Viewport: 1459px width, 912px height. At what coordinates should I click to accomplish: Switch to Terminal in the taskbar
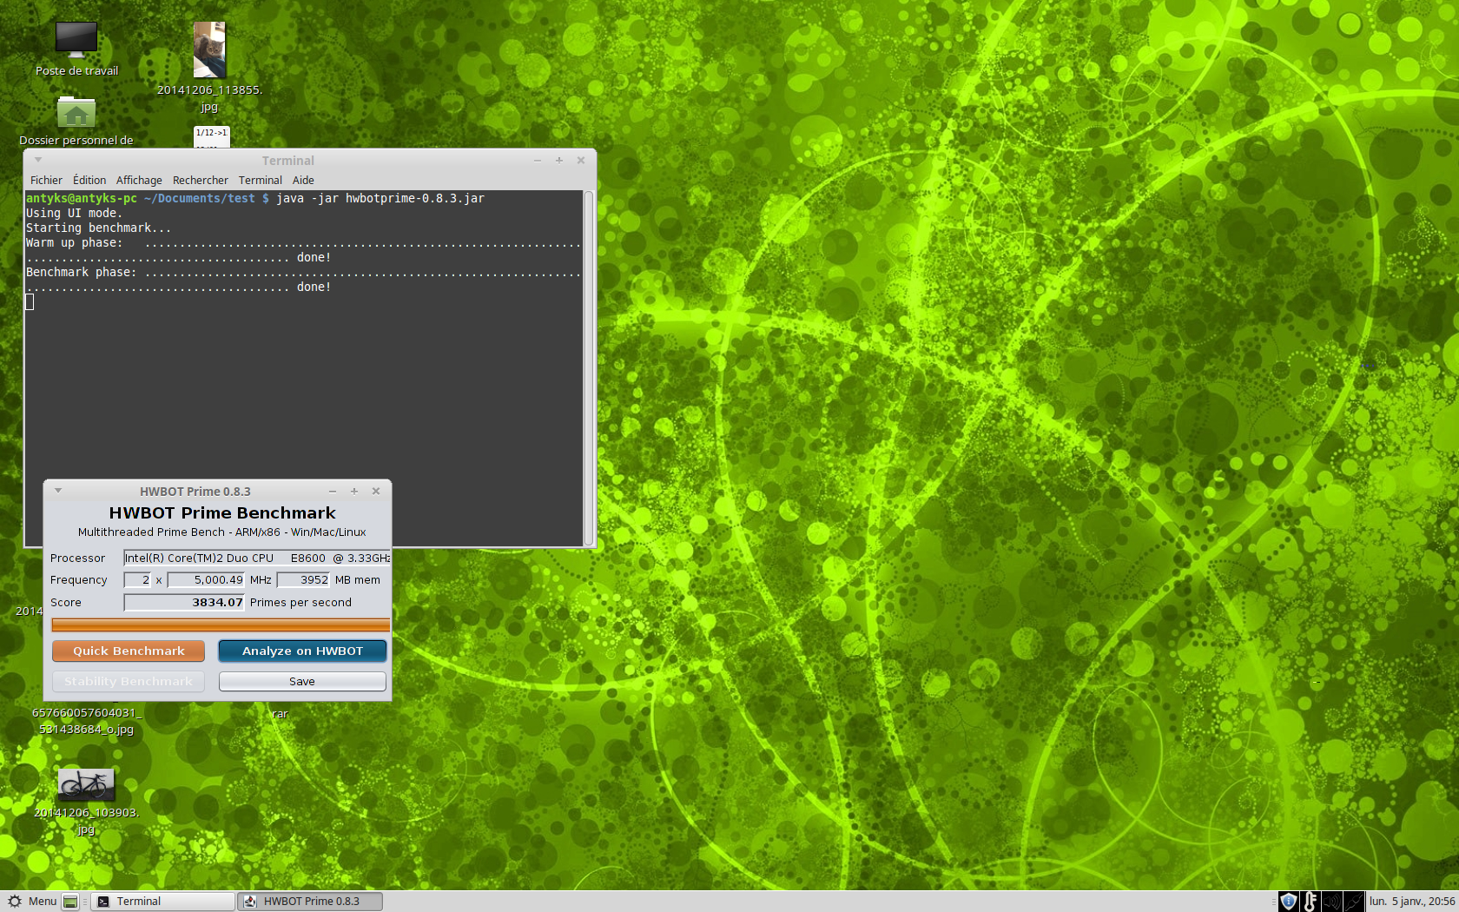click(x=162, y=902)
